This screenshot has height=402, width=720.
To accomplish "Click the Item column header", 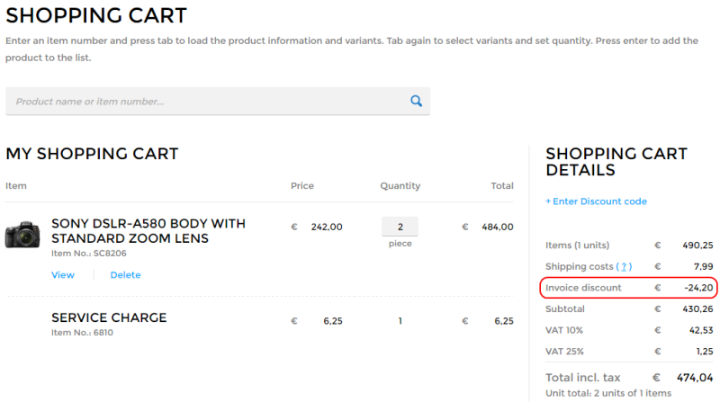I will 16,186.
